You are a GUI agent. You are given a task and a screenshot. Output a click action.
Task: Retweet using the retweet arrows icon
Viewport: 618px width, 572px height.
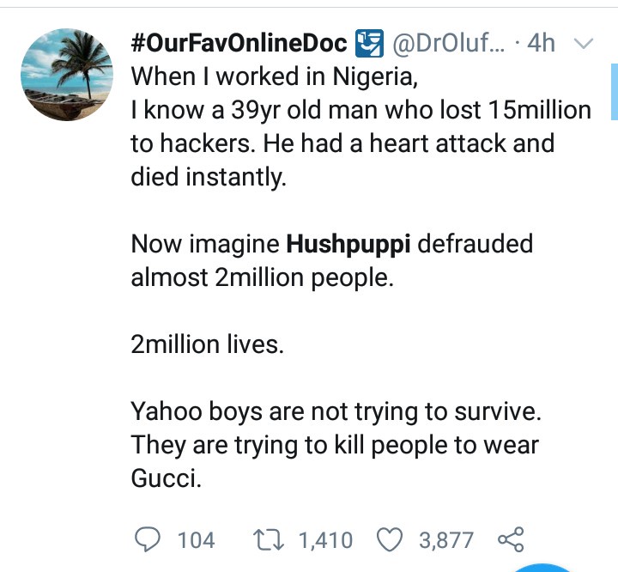271,539
